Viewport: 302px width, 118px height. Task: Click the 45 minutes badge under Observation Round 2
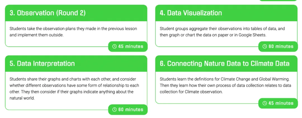coord(128,46)
